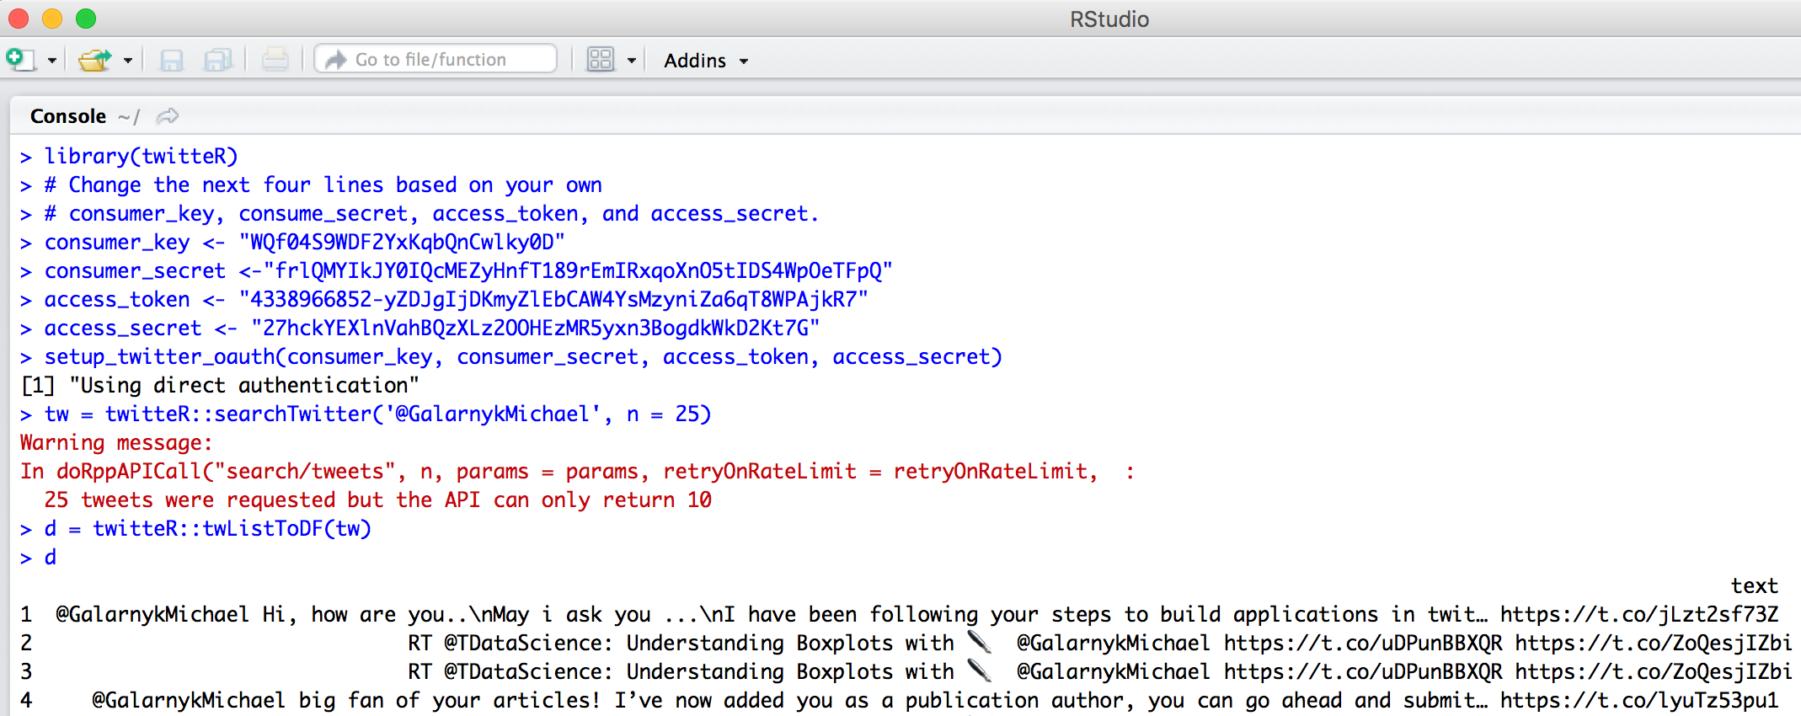Click the setup_twitter_oauth command line
This screenshot has width=1801, height=716.
pos(511,356)
